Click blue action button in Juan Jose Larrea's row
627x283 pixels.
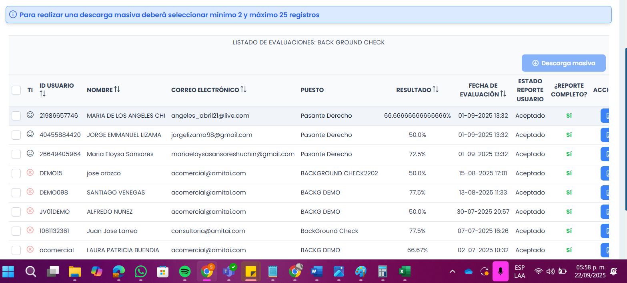pos(605,231)
